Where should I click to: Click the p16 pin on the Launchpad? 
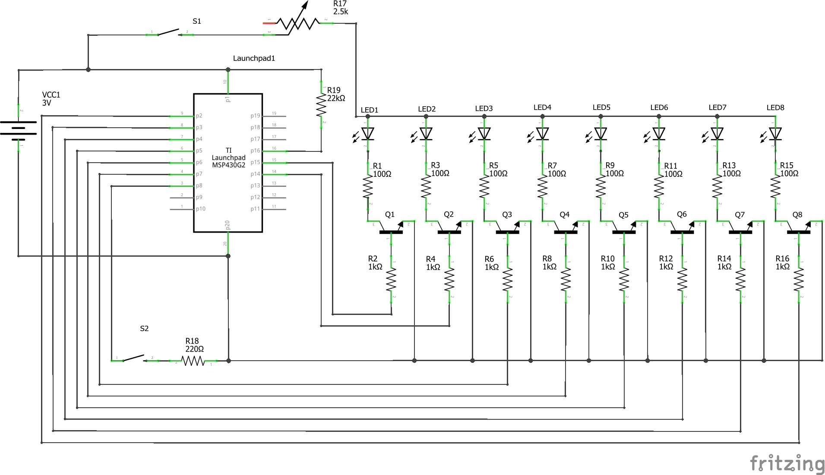coord(274,151)
